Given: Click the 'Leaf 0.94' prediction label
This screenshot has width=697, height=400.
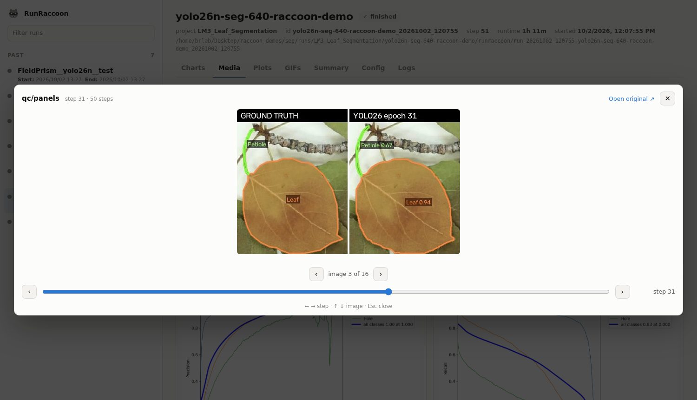Looking at the screenshot, I should (x=418, y=202).
